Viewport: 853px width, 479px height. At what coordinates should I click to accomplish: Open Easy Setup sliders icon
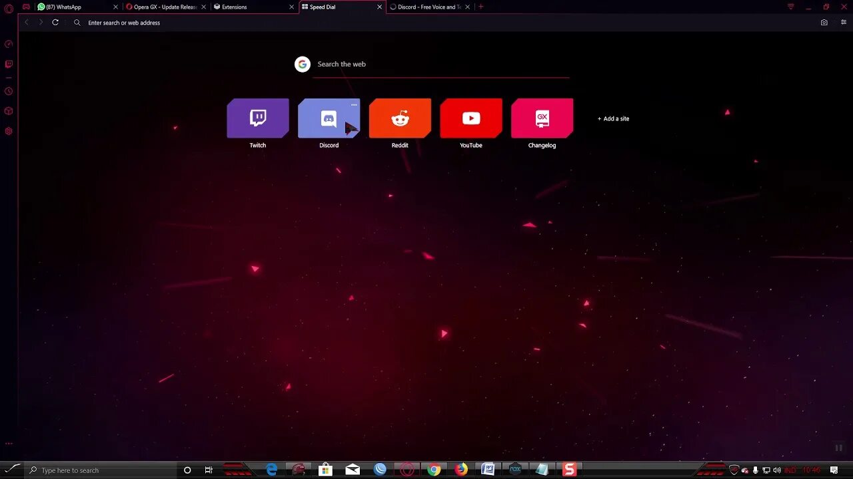[844, 22]
